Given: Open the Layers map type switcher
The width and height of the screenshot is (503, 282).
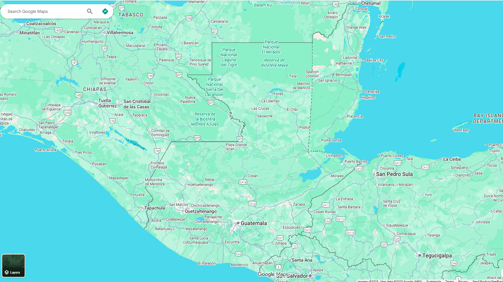Looking at the screenshot, I should tap(14, 266).
